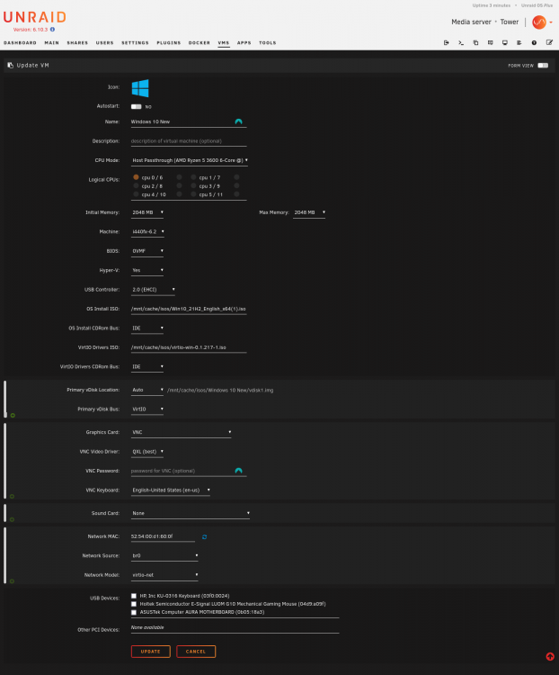Image resolution: width=559 pixels, height=675 pixels.
Task: Toggle the Form View switch
Action: (x=543, y=66)
